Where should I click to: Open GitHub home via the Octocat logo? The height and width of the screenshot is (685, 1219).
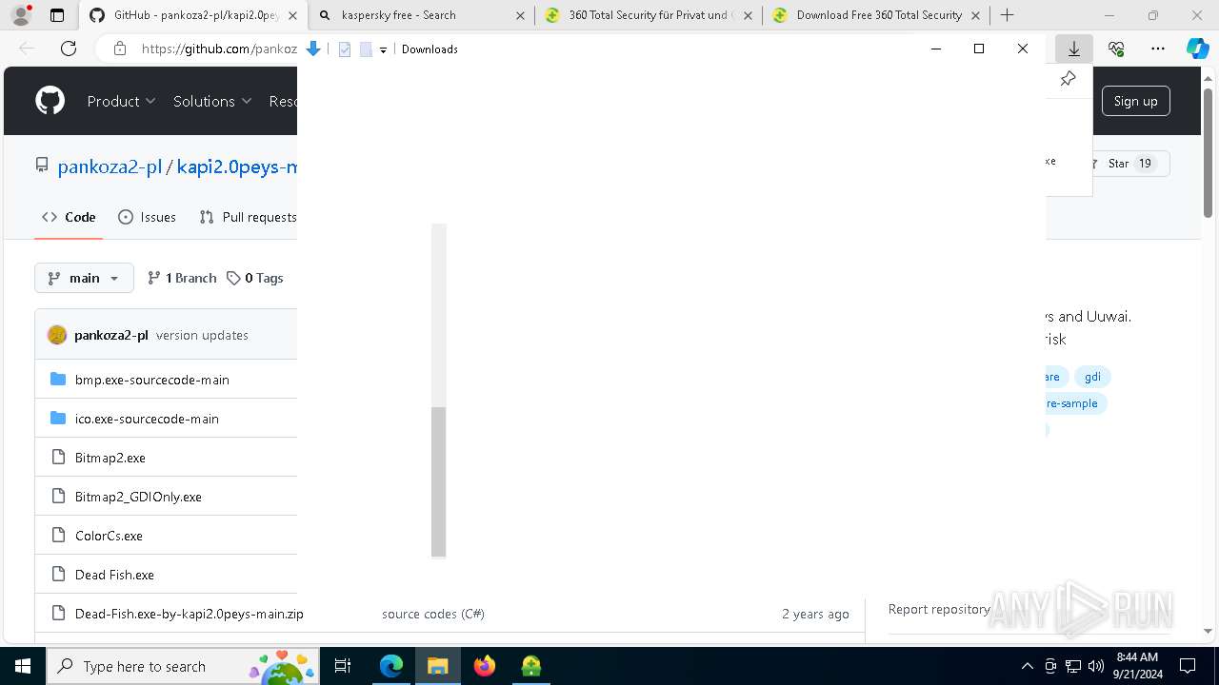click(x=50, y=101)
